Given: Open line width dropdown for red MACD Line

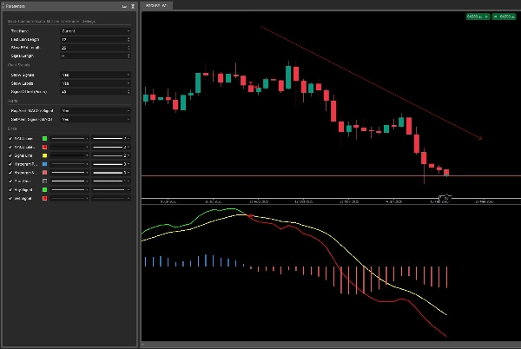Looking at the screenshot, I should point(111,147).
